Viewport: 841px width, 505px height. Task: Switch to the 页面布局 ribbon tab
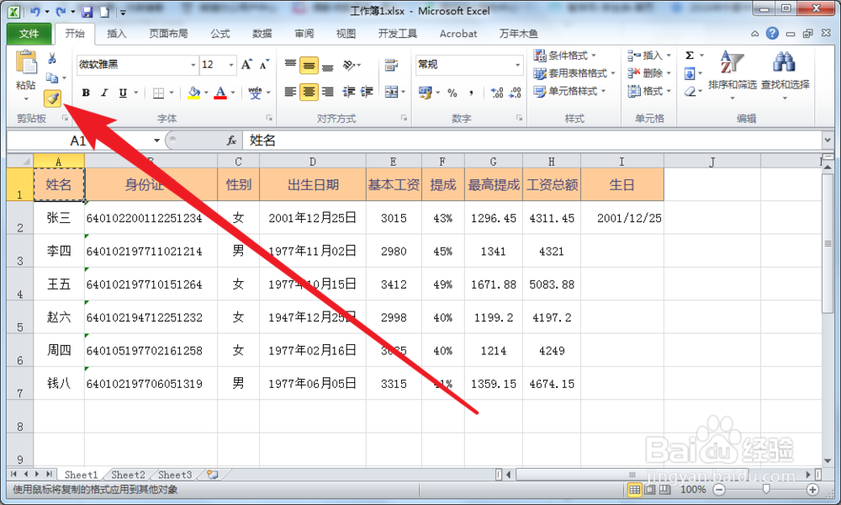coord(168,34)
